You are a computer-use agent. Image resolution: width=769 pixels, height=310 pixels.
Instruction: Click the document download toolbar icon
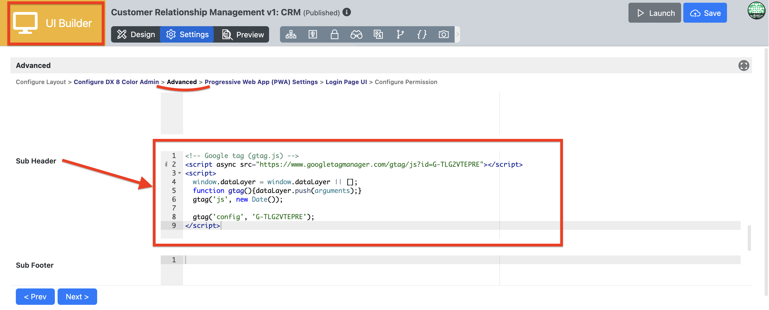[312, 35]
